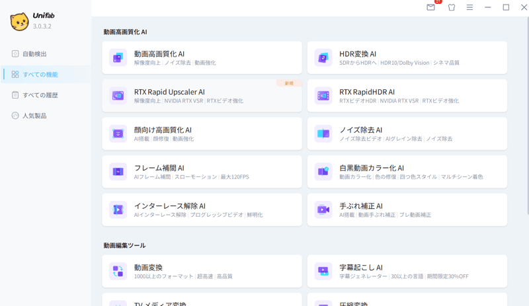Click the 手ぶれ補正 AI camera icon
Image resolution: width=529 pixels, height=306 pixels.
(x=323, y=210)
